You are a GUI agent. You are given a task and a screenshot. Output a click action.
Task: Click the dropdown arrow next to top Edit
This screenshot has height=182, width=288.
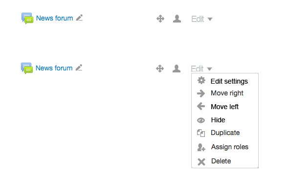pos(210,19)
